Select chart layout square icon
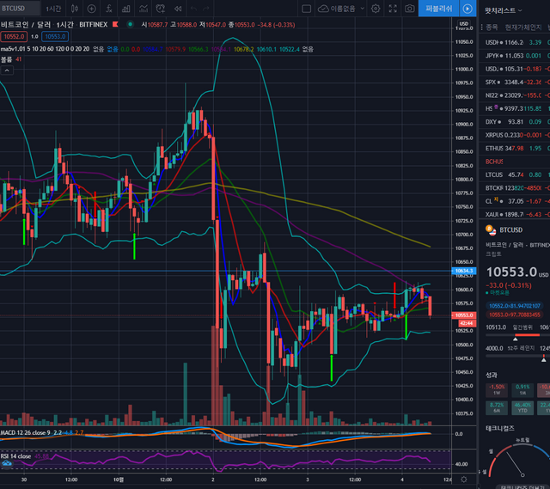The image size is (550, 489). tap(306, 9)
